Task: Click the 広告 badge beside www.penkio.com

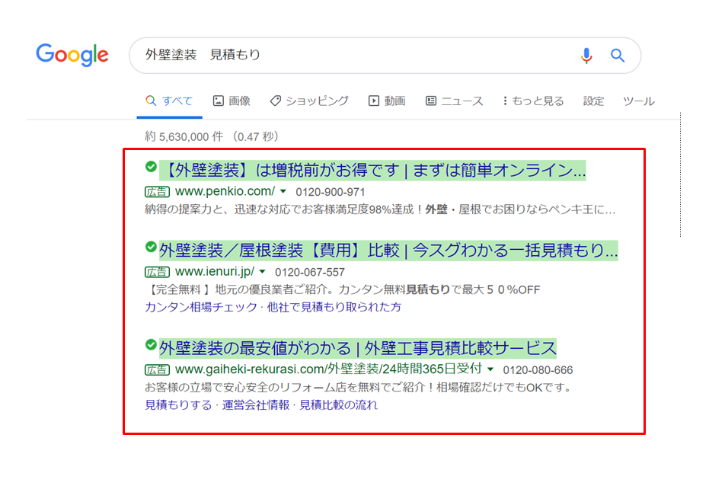Action: click(157, 191)
